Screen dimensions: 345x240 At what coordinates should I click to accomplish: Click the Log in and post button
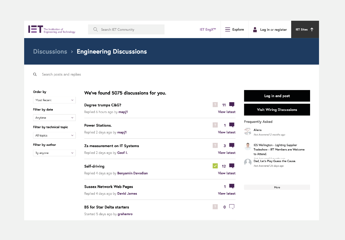pos(277,96)
